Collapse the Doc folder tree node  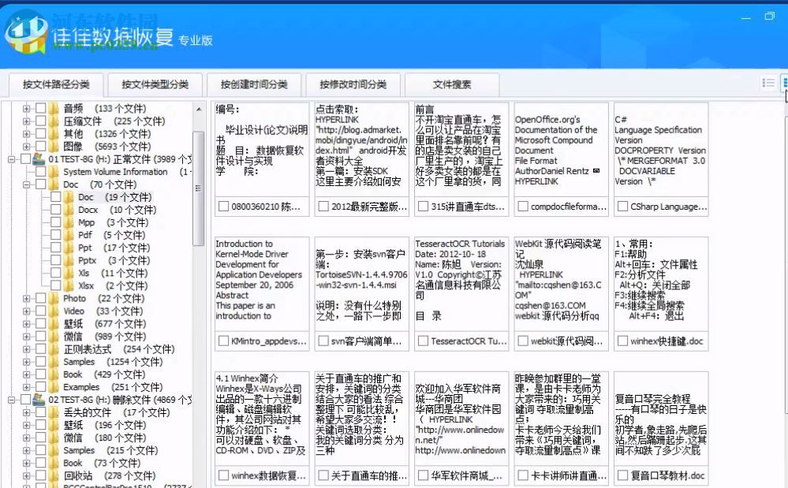pyautogui.click(x=26, y=184)
